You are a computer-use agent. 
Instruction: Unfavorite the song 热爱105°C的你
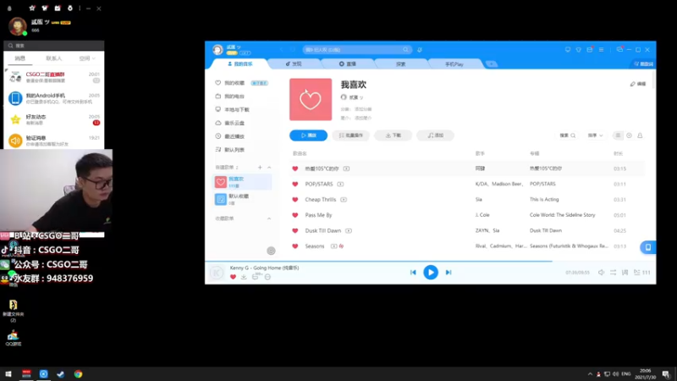click(295, 168)
